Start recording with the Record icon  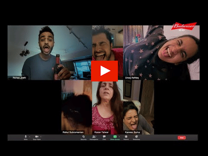(126, 137)
